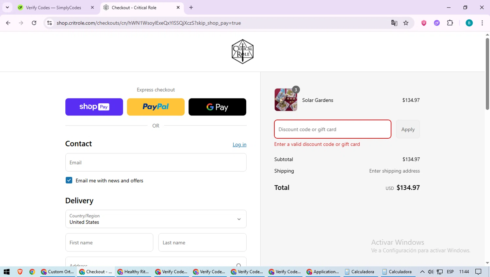
Task: Open the Log in link
Action: click(239, 145)
